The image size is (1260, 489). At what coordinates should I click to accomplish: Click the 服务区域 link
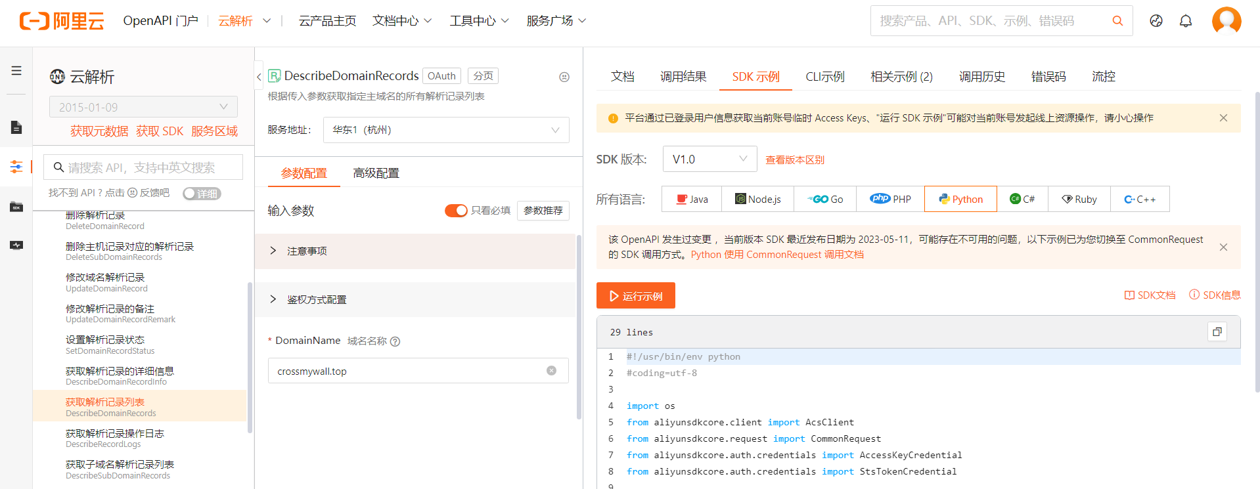pyautogui.click(x=214, y=131)
